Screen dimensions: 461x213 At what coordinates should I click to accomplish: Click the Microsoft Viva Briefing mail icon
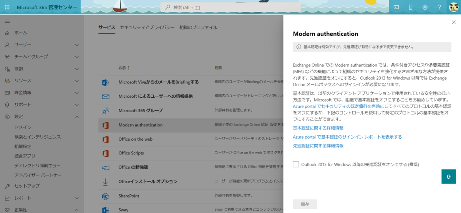point(106,82)
